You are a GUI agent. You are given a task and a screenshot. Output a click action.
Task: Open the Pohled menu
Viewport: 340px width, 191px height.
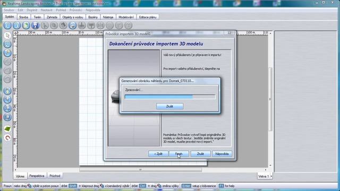coord(61,10)
